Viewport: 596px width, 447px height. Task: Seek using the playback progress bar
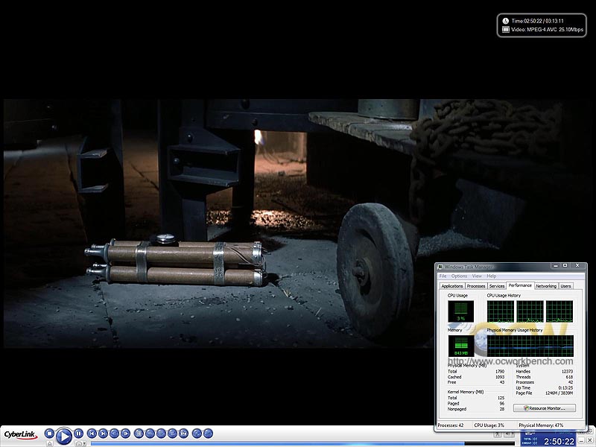pyautogui.click(x=302, y=443)
